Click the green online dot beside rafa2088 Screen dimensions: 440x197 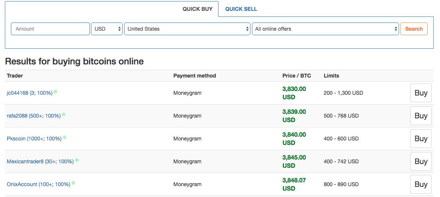pyautogui.click(x=64, y=115)
